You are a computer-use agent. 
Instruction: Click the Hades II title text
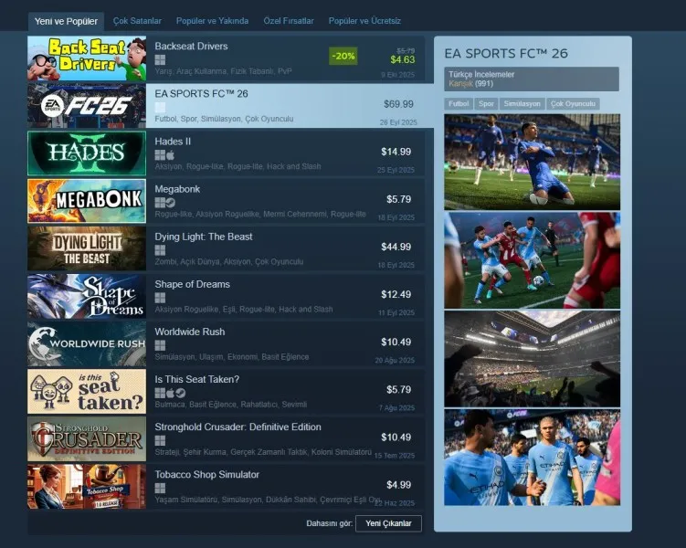click(173, 142)
